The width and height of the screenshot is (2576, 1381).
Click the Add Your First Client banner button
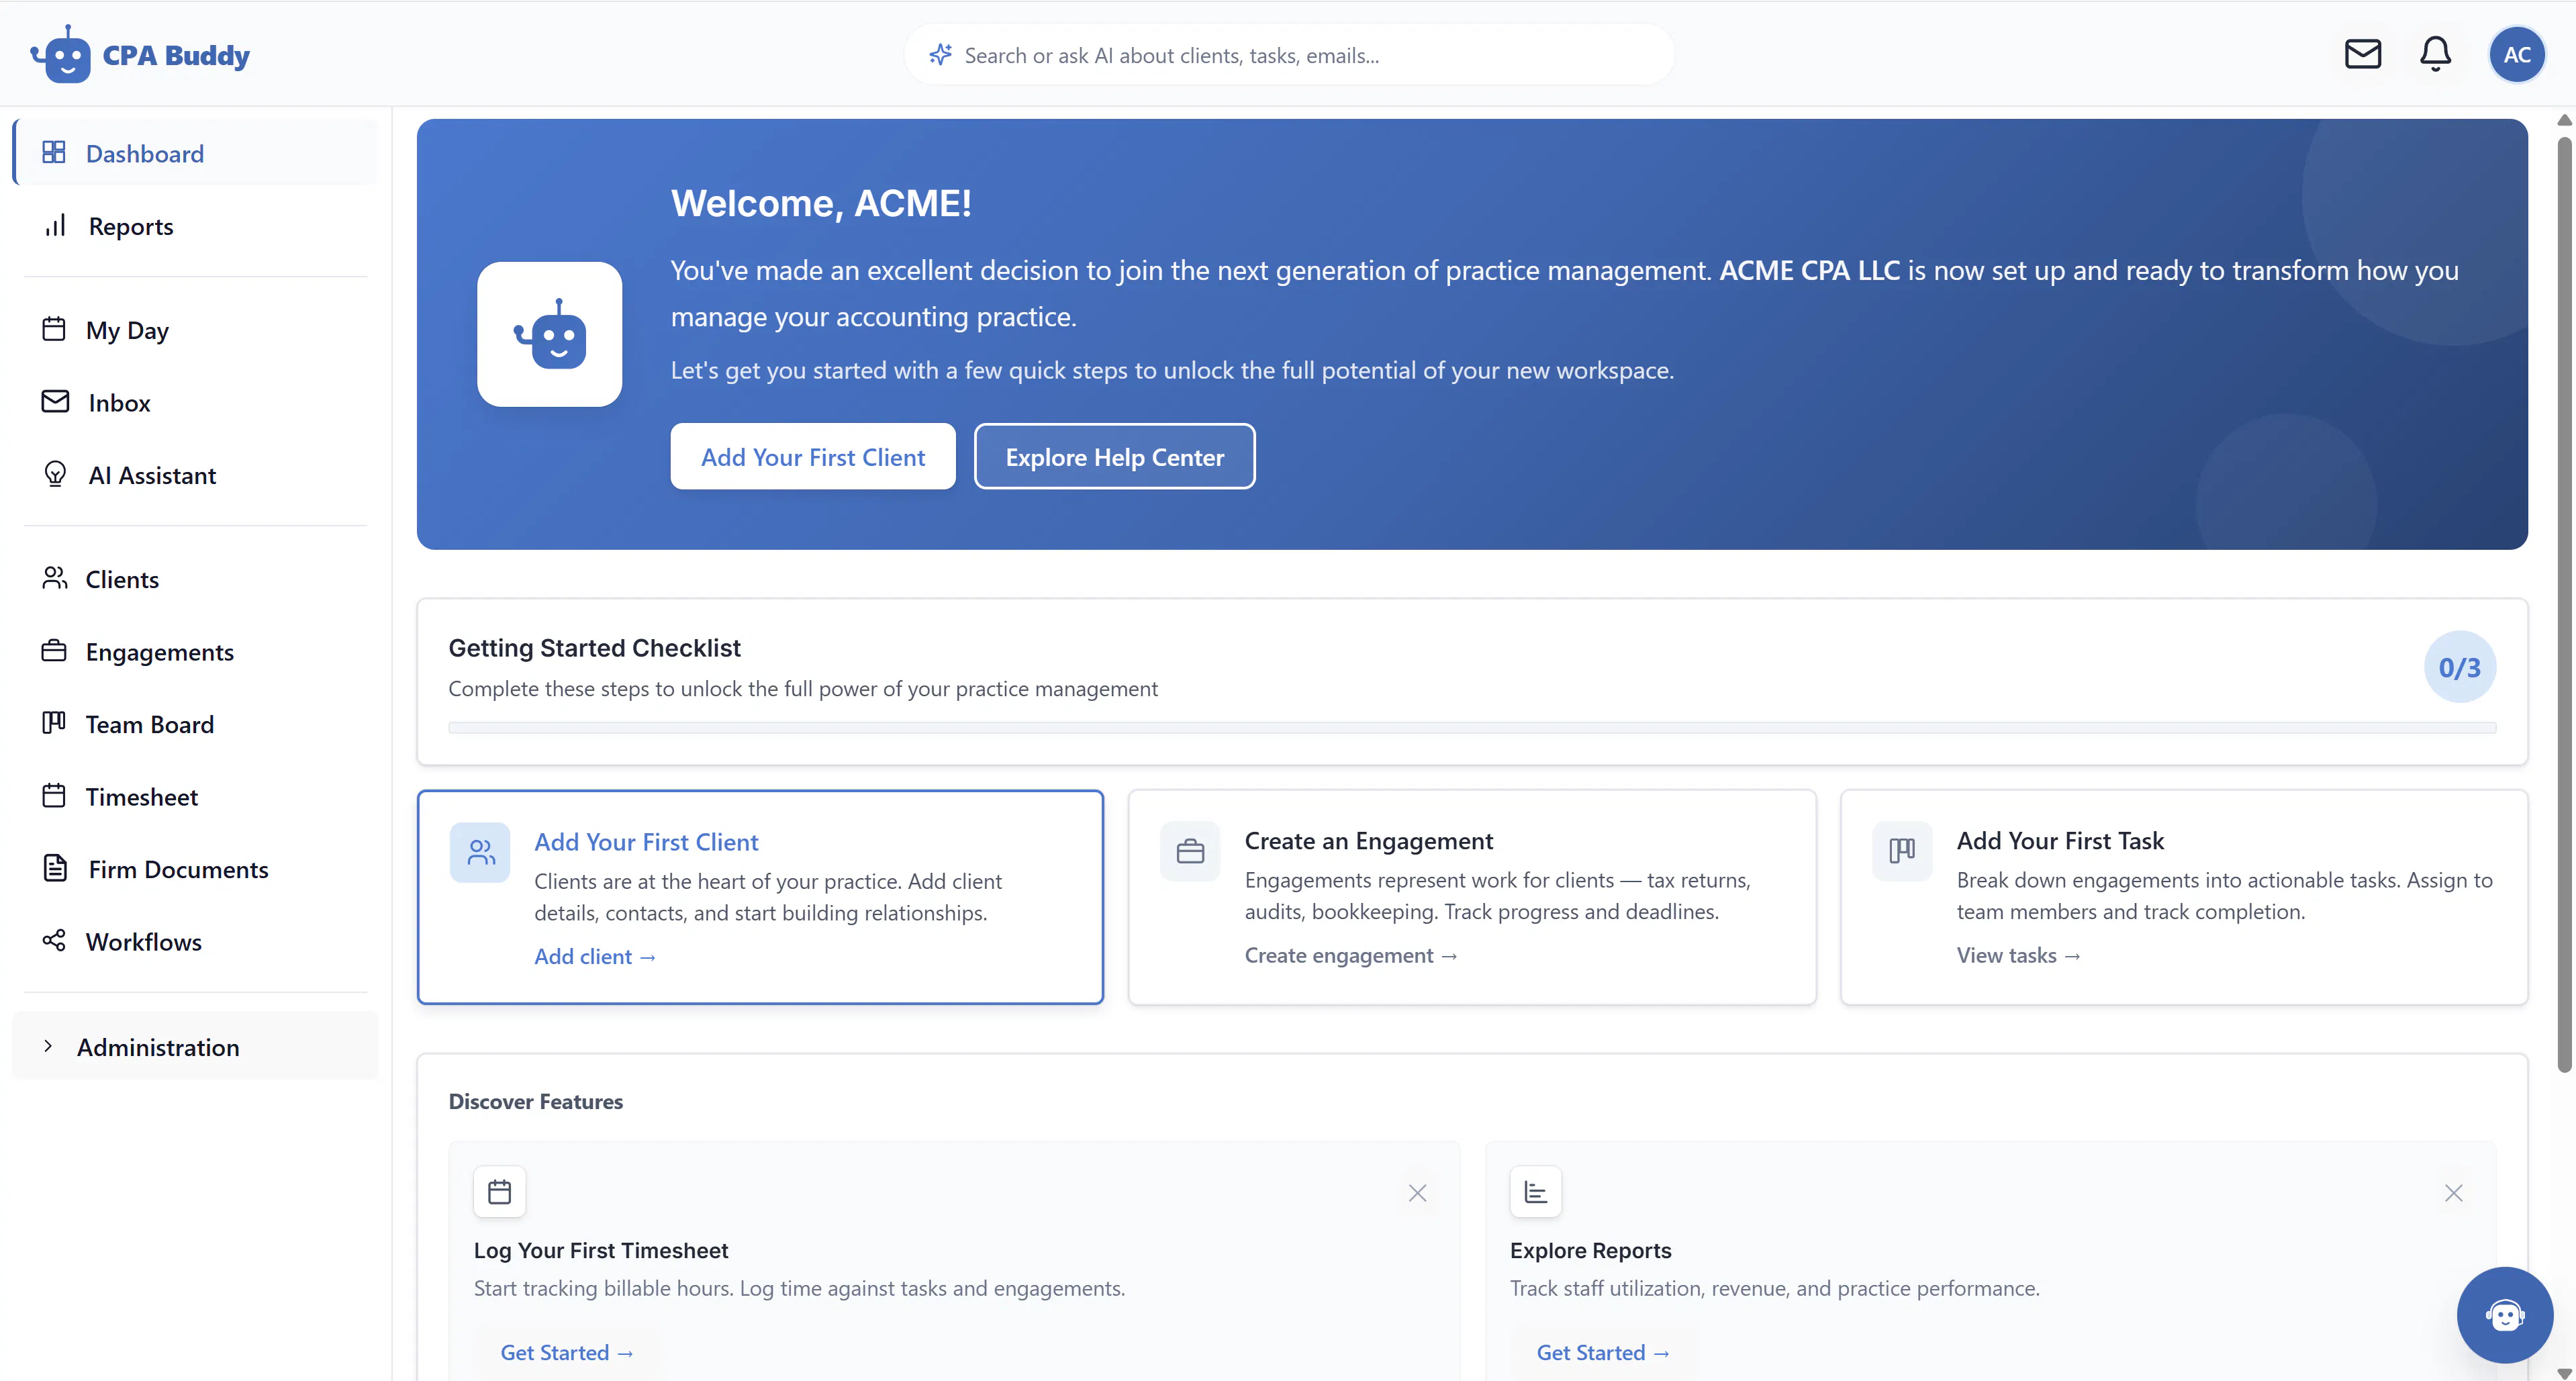[812, 457]
